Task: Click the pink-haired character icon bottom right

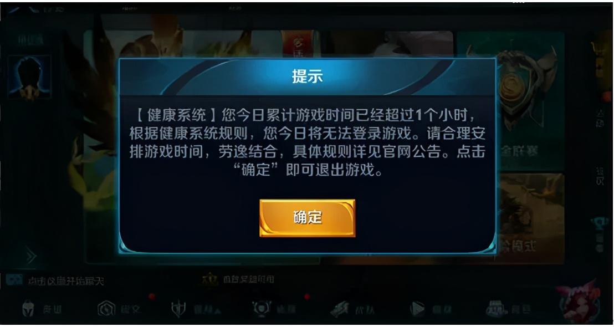Action: 579,302
